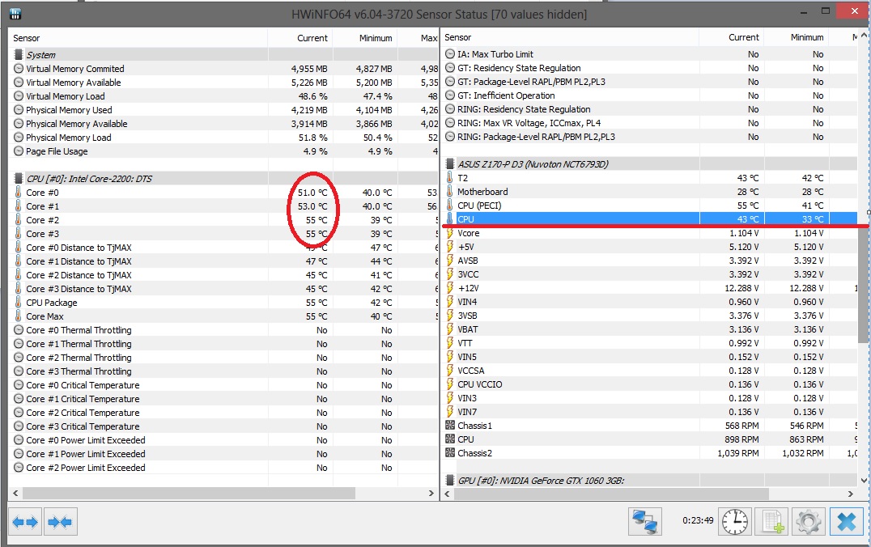
Task: Click fan icon beside CPU 898 RPM row
Action: 450,439
